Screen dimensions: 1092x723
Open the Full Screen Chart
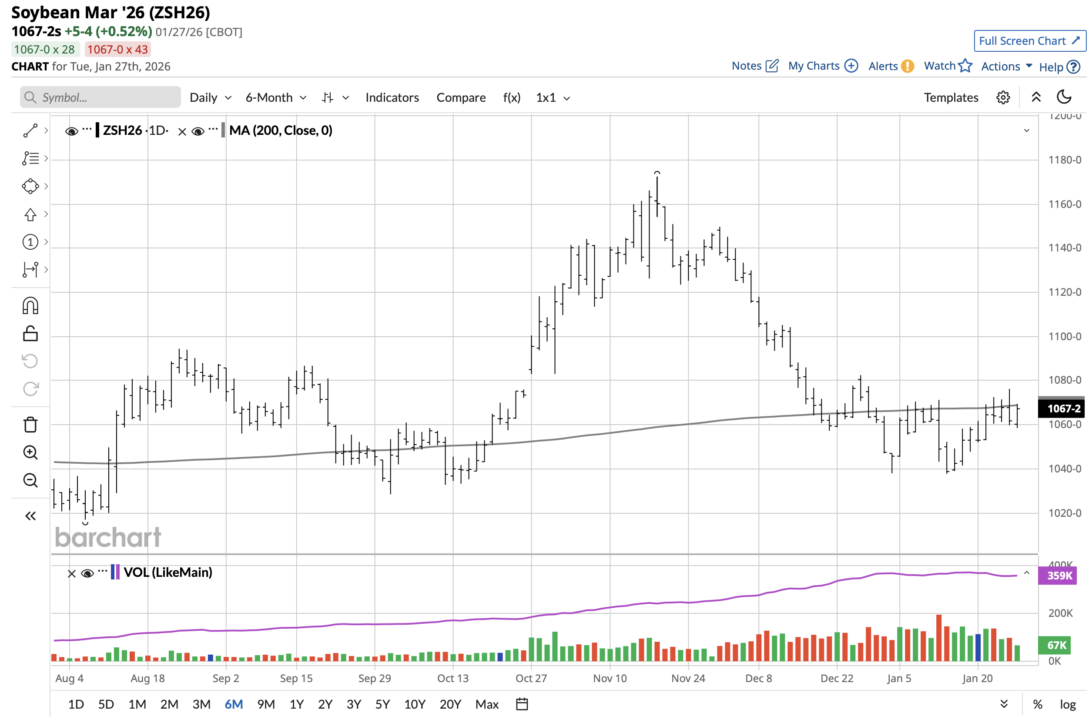coord(1029,41)
